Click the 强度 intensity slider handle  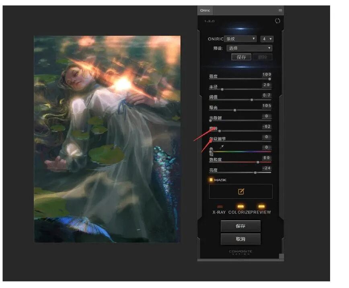[x=269, y=79]
